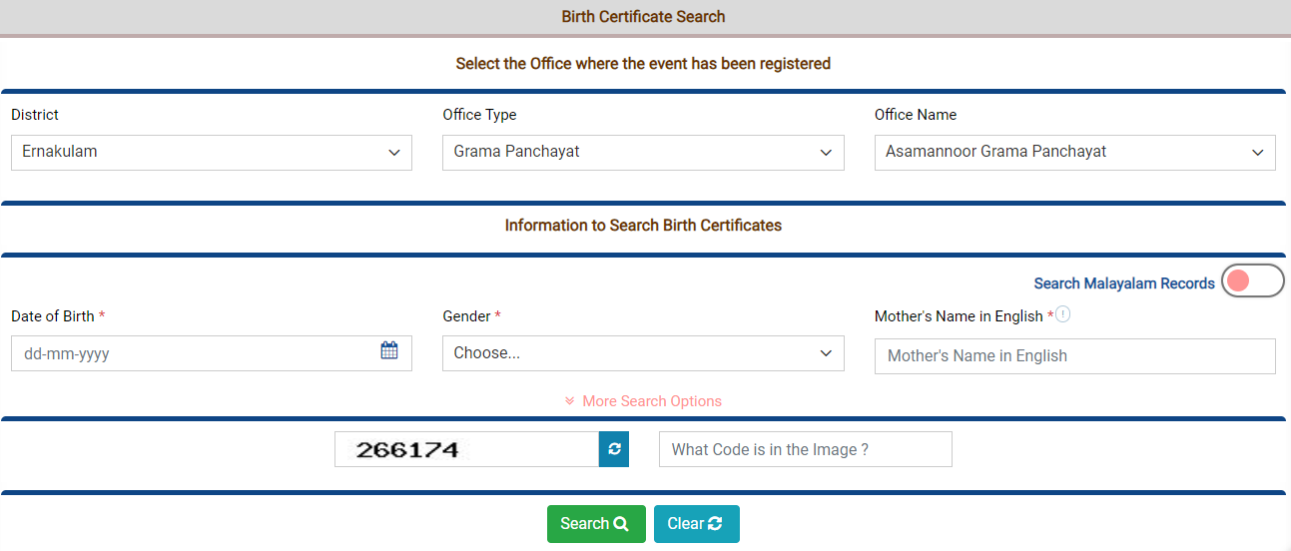Screen dimensions: 1291x551
Task: Open the Office Type dropdown showing Grama Panchayat
Action: [643, 153]
